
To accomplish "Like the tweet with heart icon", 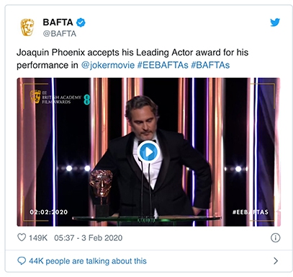I will pos(22,237).
